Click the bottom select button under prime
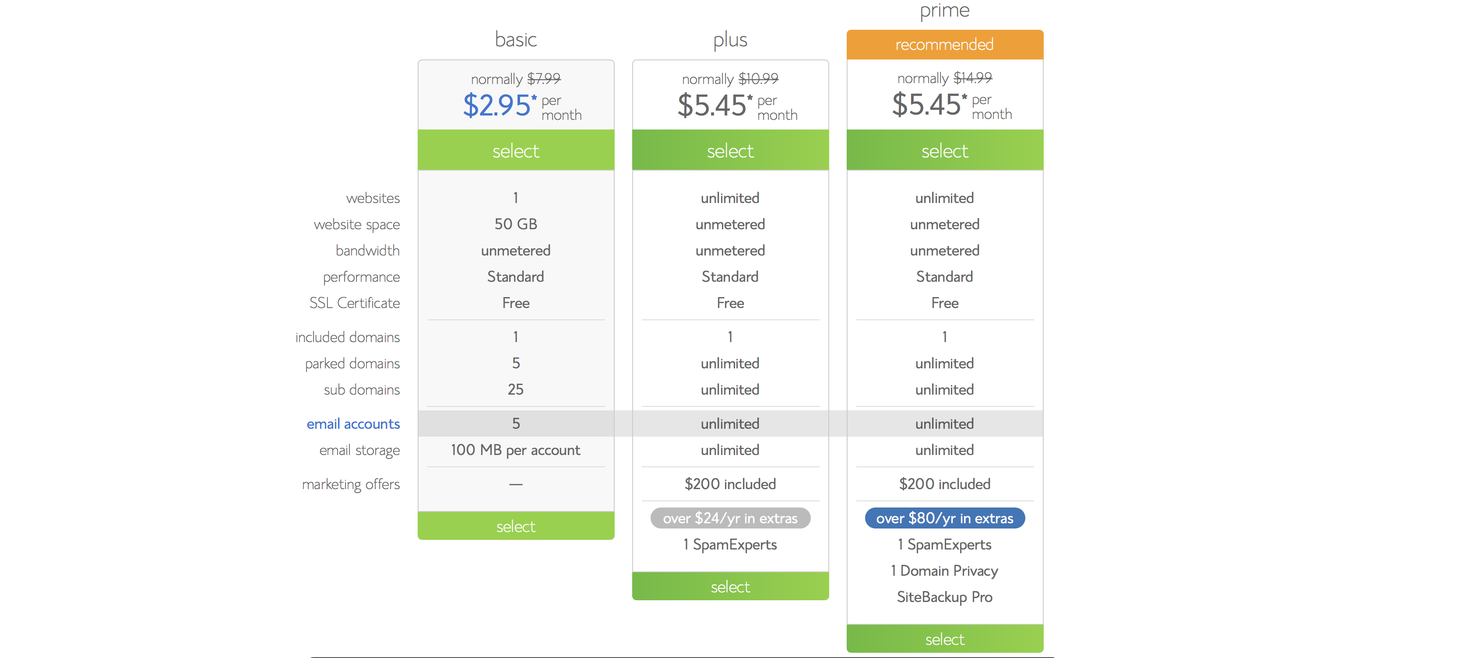This screenshot has width=1471, height=658. 944,639
